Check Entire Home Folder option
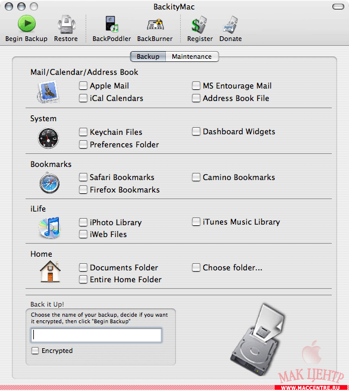The width and height of the screenshot is (349, 391). [x=83, y=279]
